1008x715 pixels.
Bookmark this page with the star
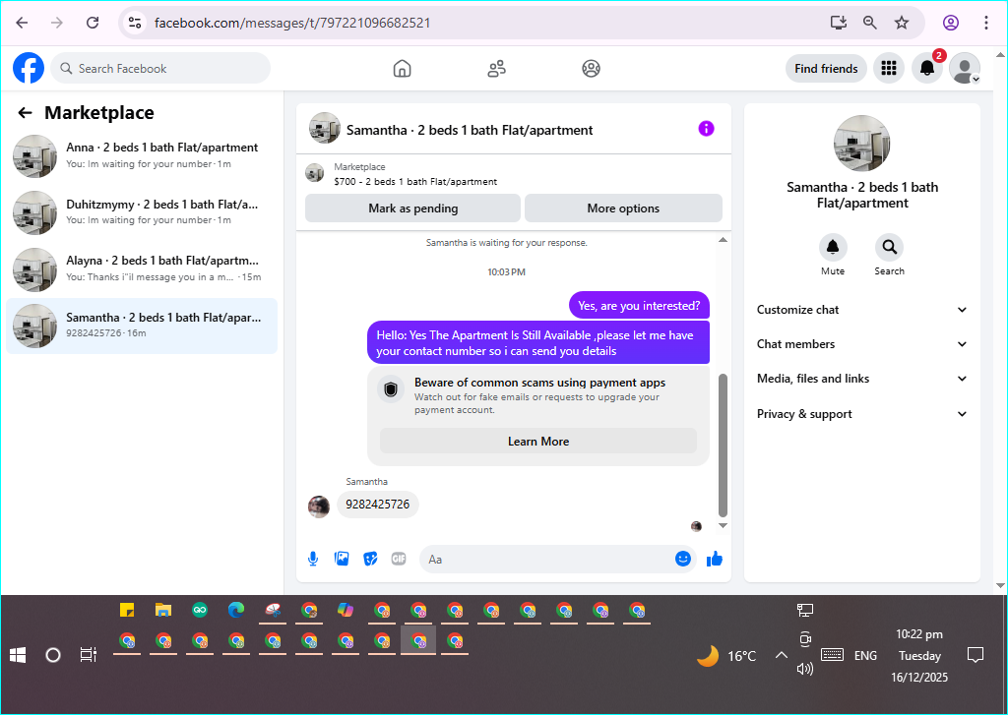coord(902,23)
